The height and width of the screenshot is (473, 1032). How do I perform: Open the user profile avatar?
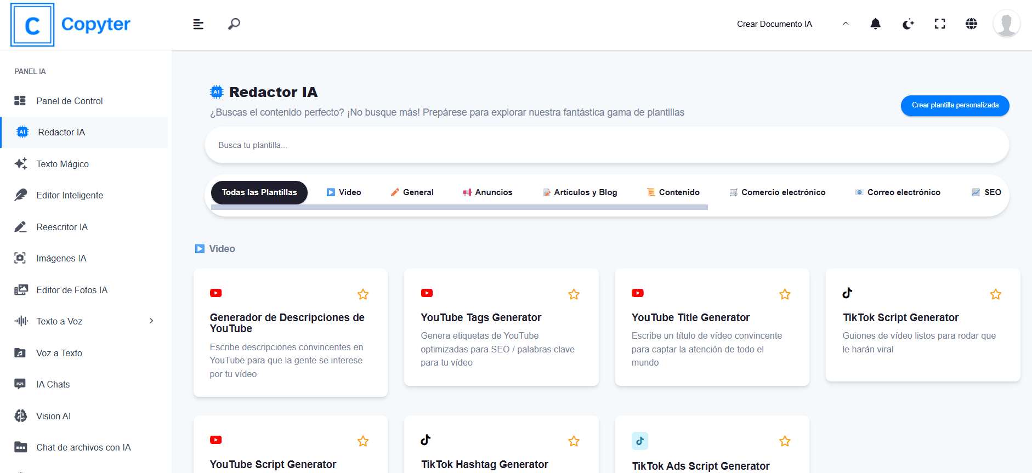(x=1006, y=24)
